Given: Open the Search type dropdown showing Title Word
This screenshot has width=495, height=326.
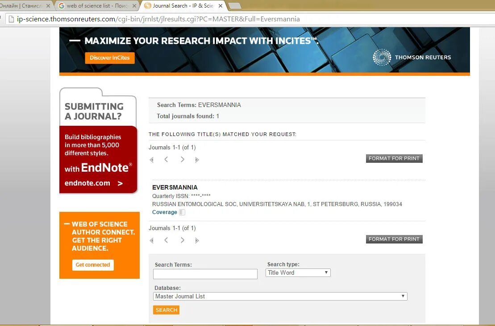Looking at the screenshot, I should (x=298, y=272).
